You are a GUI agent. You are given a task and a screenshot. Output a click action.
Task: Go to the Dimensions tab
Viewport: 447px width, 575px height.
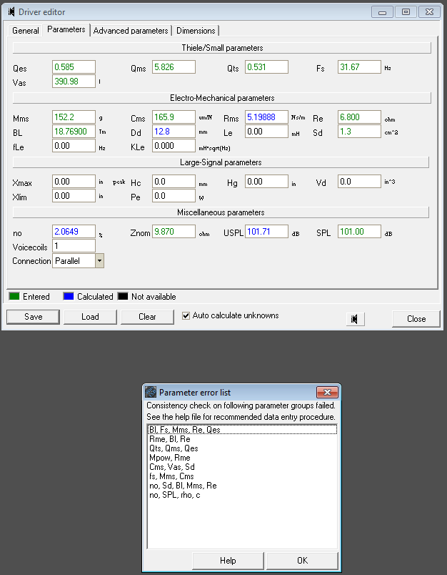[196, 31]
